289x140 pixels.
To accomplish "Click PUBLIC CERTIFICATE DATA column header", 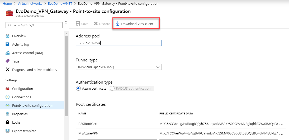I will click(176, 114).
